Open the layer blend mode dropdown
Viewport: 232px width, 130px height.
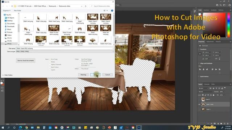tap(206, 92)
